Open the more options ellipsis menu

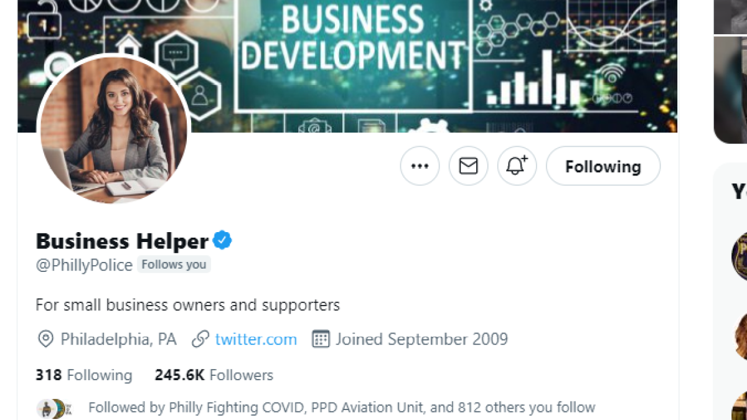click(420, 166)
